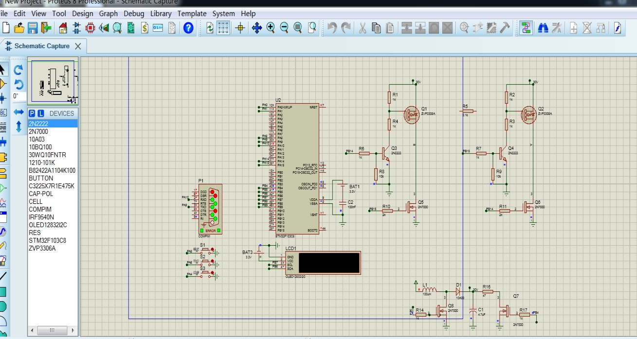
Task: Select IRF9540N in the devices list
Action: (53, 217)
